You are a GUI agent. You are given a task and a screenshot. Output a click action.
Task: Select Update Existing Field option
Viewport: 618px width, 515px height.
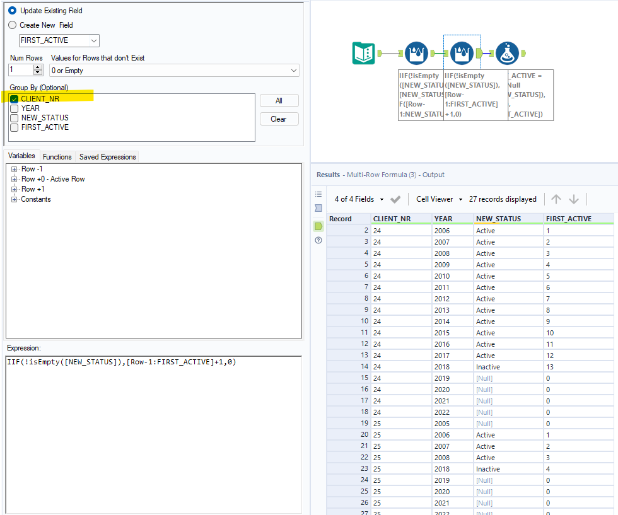coord(13,11)
